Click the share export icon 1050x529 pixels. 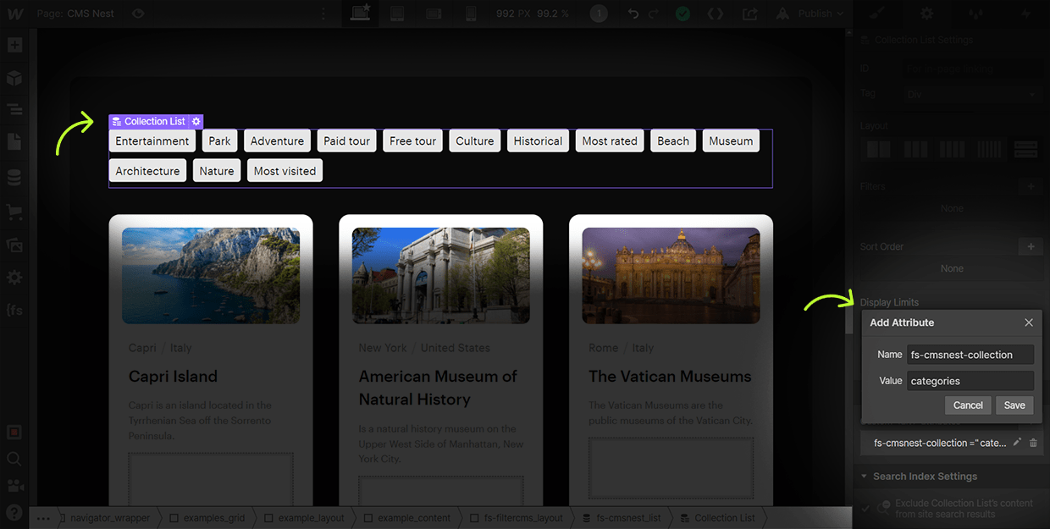pyautogui.click(x=749, y=14)
